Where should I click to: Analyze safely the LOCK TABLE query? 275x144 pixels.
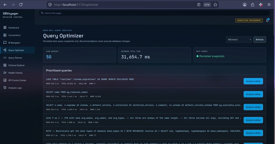point(253,81)
